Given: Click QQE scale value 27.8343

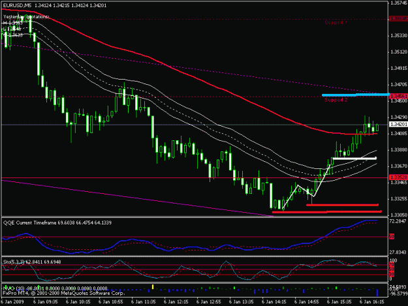Looking at the screenshot, I should (398, 252).
